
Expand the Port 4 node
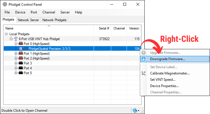[x=16, y=68]
